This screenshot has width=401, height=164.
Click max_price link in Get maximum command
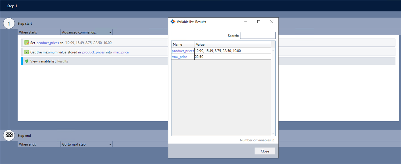pyautogui.click(x=121, y=52)
